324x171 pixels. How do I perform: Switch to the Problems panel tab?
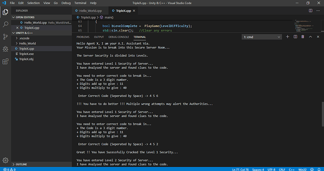pyautogui.click(x=83, y=37)
